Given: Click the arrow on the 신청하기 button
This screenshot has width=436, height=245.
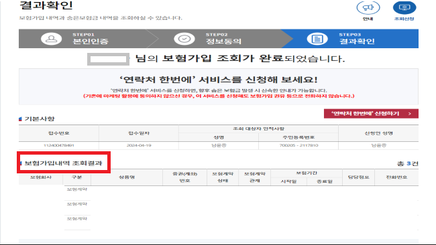Looking at the screenshot, I should pyautogui.click(x=410, y=114).
